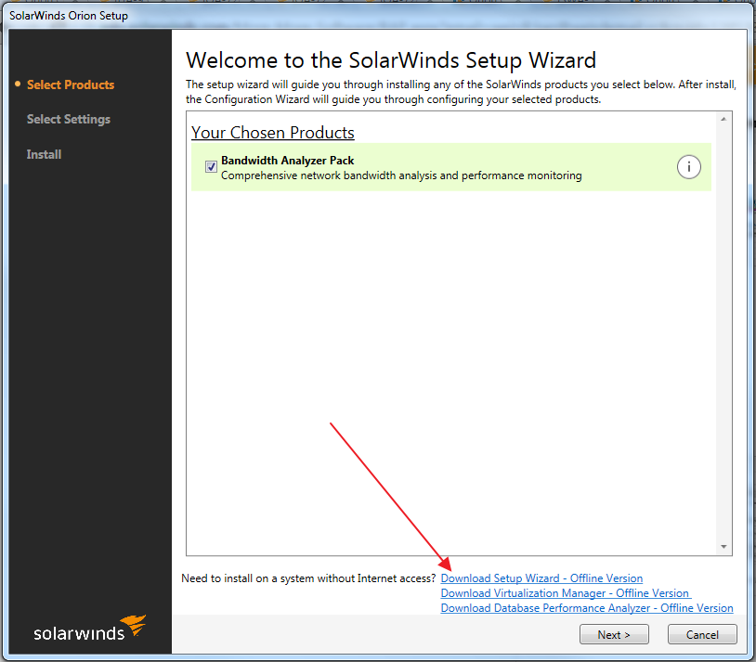Select the Select Products step
756x662 pixels.
71,84
